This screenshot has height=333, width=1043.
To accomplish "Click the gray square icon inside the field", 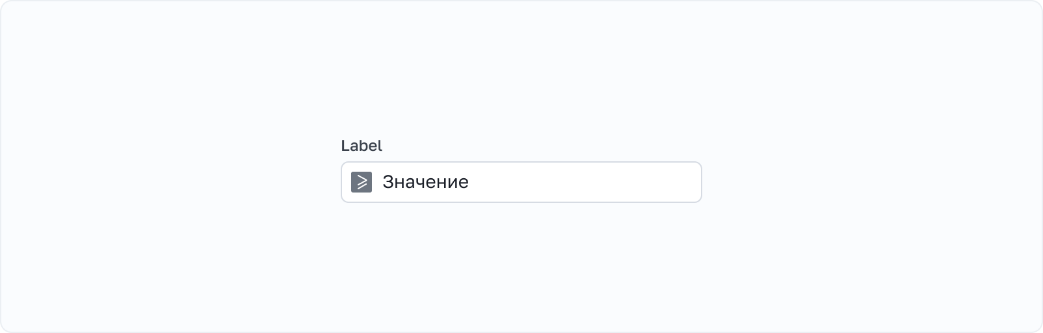I will (x=362, y=182).
